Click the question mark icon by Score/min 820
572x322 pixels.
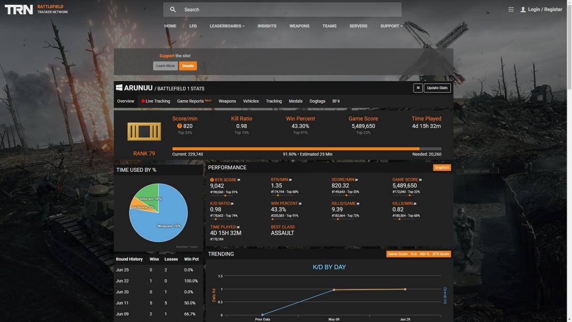(x=180, y=126)
